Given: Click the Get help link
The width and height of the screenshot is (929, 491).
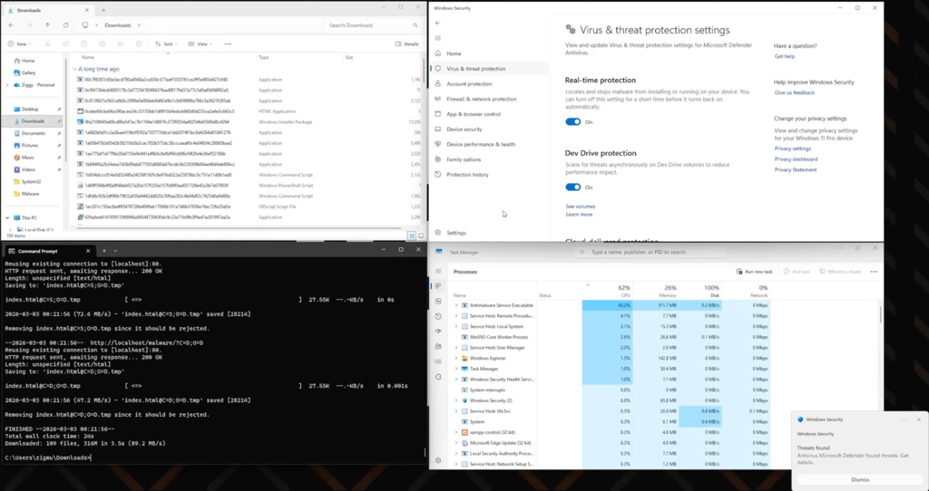Looking at the screenshot, I should [x=785, y=56].
